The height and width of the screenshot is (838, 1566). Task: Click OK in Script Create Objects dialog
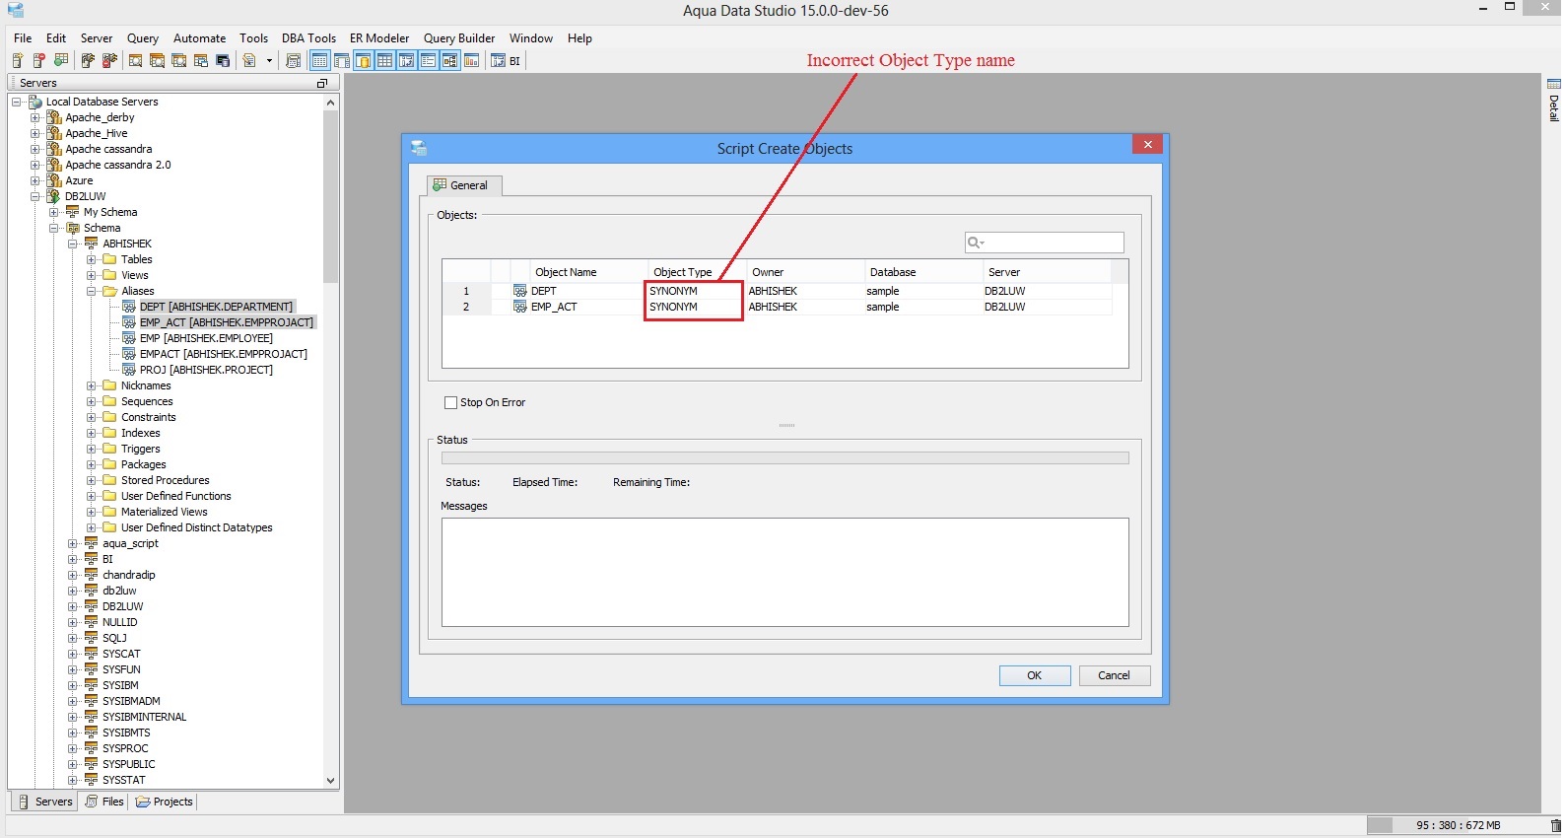(1035, 675)
